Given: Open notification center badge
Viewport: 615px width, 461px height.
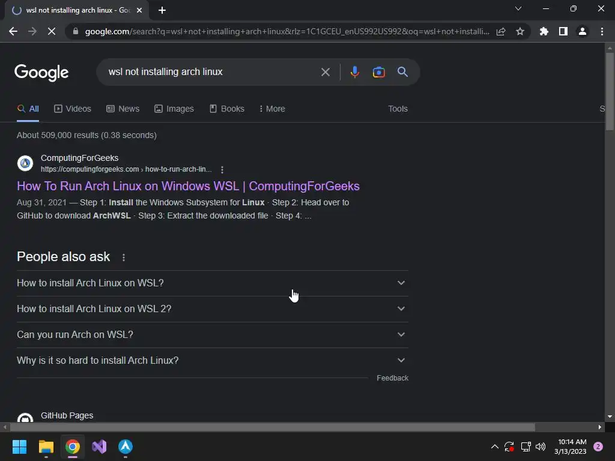Looking at the screenshot, I should 598,447.
